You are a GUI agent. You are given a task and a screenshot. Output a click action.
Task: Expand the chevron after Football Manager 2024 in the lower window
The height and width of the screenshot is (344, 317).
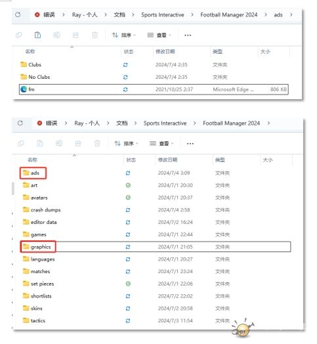point(268,123)
